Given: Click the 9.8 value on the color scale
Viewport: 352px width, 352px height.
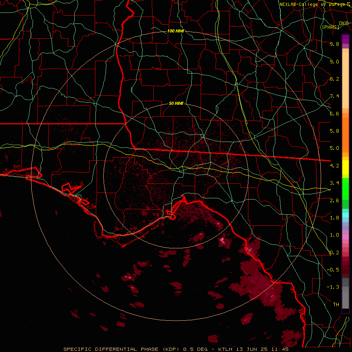Looking at the screenshot, I should pos(334,44).
